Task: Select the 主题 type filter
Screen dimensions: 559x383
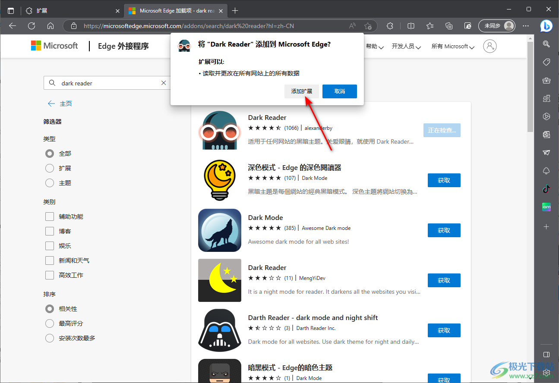Action: [x=50, y=183]
